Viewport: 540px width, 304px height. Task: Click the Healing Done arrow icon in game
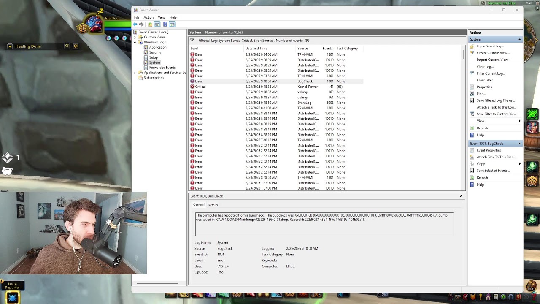click(x=10, y=46)
